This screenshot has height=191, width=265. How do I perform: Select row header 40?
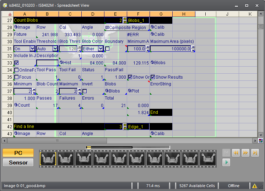tap(7, 112)
